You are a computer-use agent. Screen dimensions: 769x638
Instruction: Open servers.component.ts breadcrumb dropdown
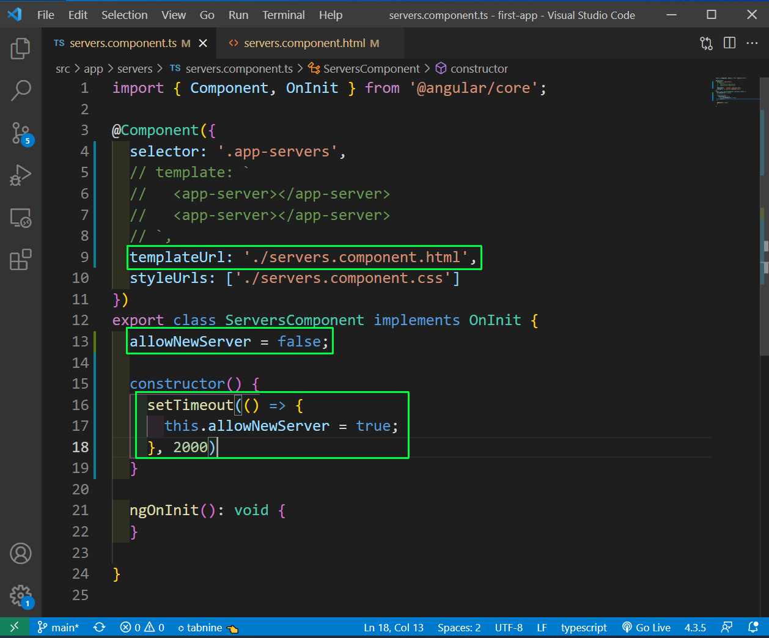[x=232, y=69]
